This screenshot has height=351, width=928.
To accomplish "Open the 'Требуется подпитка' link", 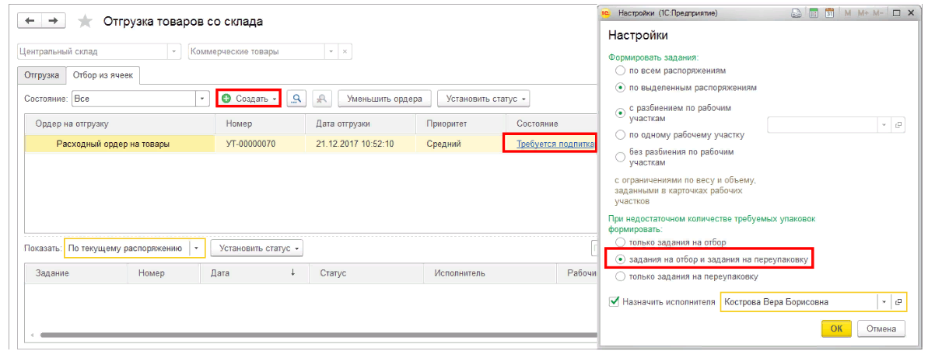I will pos(555,144).
